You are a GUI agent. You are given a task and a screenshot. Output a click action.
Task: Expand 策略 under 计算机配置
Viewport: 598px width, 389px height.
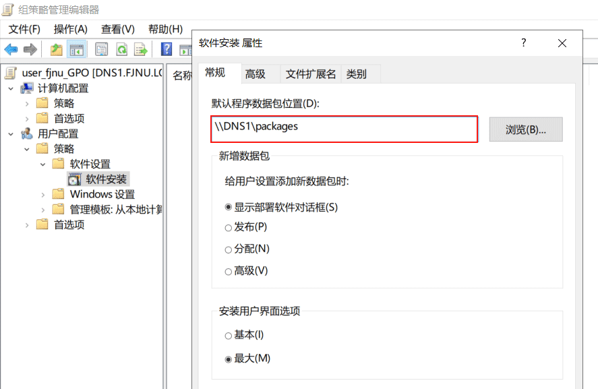(x=27, y=104)
